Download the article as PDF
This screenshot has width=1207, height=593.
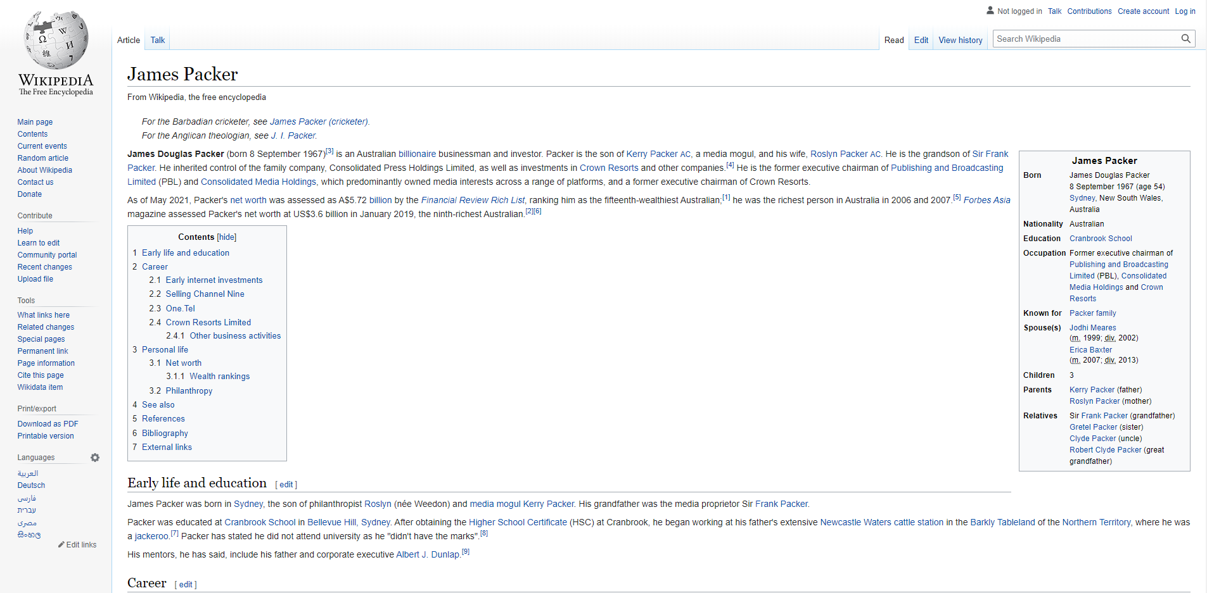point(48,424)
